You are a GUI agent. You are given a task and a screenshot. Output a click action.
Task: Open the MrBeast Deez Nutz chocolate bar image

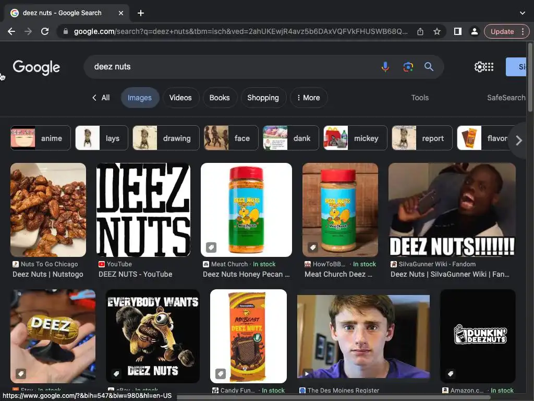(248, 336)
